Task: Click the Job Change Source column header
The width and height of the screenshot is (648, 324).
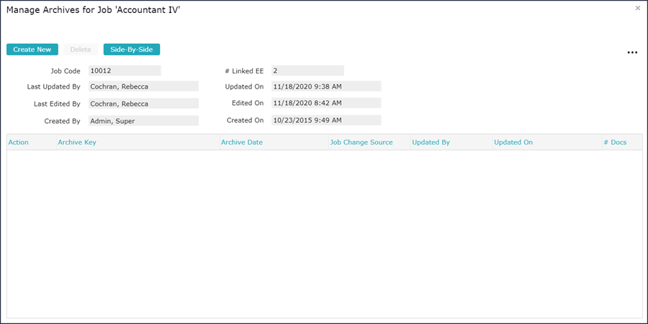Action: (x=361, y=143)
